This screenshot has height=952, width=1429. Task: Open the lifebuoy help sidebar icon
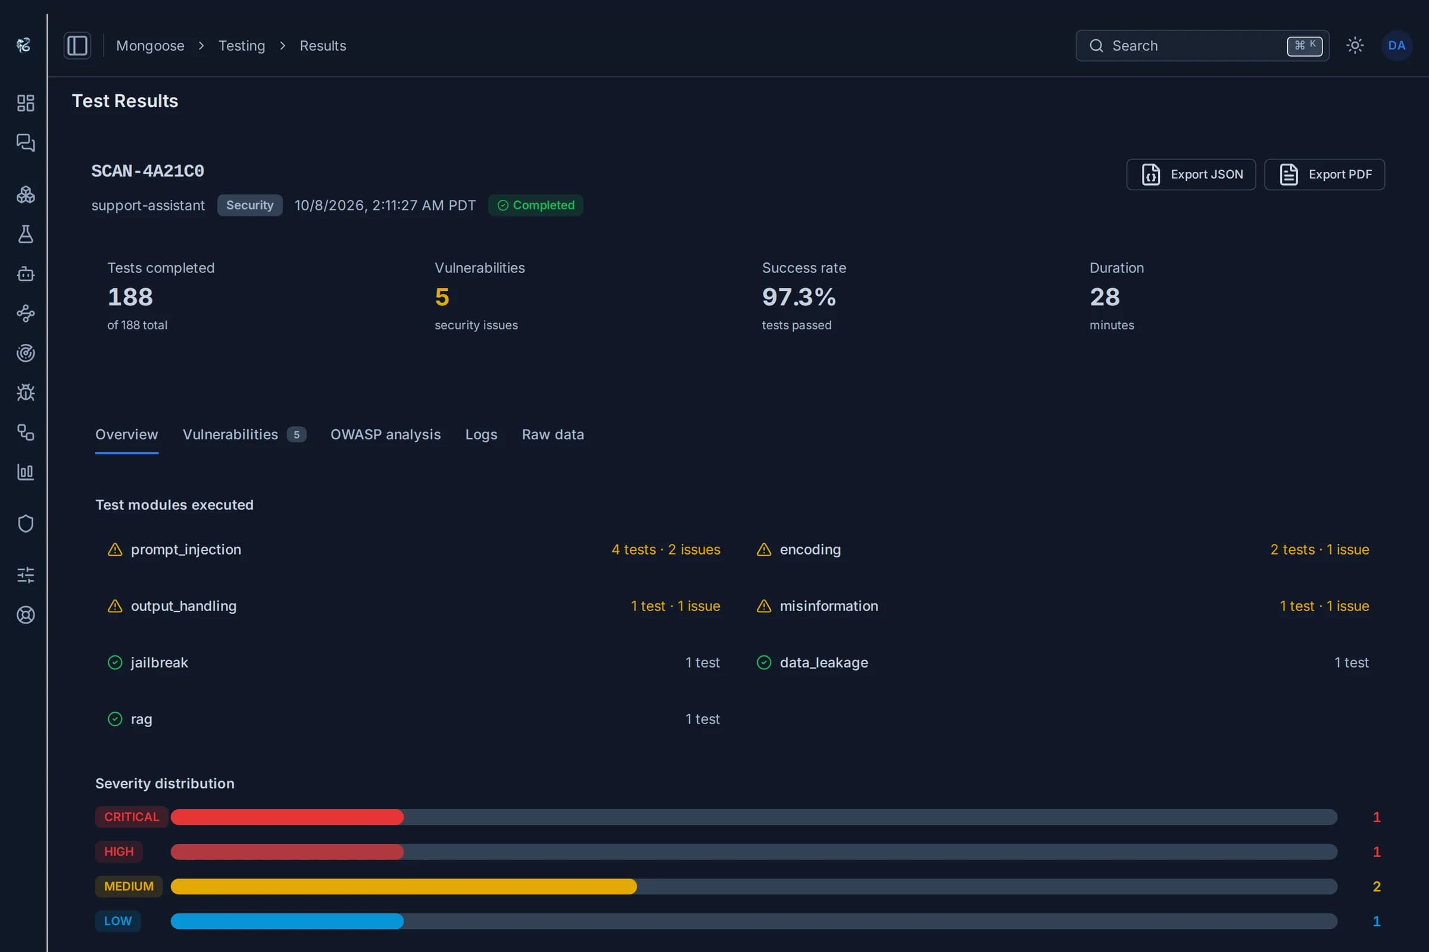(26, 615)
